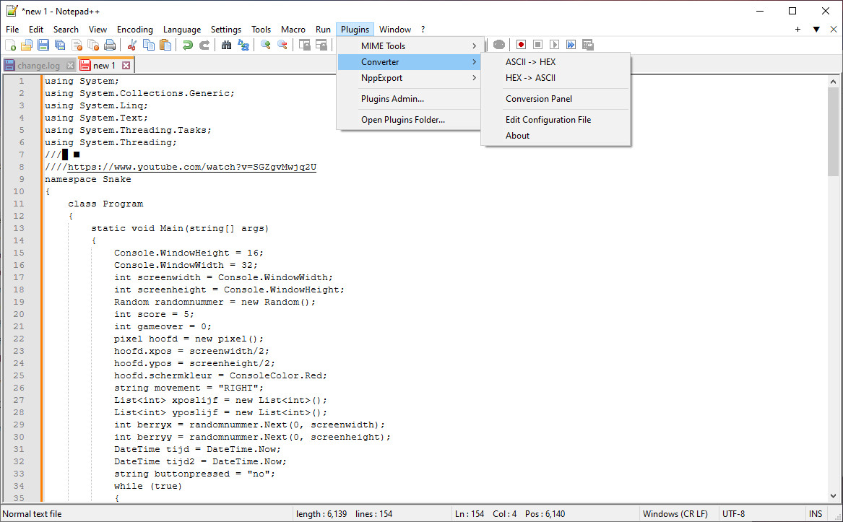843x522 pixels.
Task: Print the document via toolbar icon
Action: click(x=110, y=44)
